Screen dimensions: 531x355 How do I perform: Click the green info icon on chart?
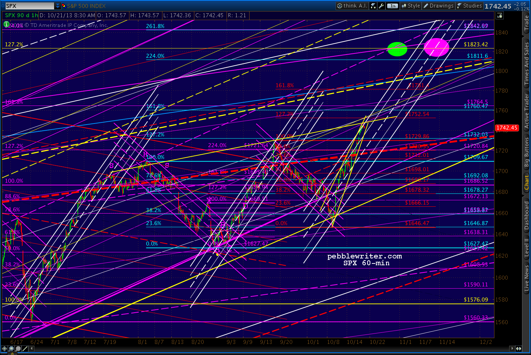tap(6, 24)
